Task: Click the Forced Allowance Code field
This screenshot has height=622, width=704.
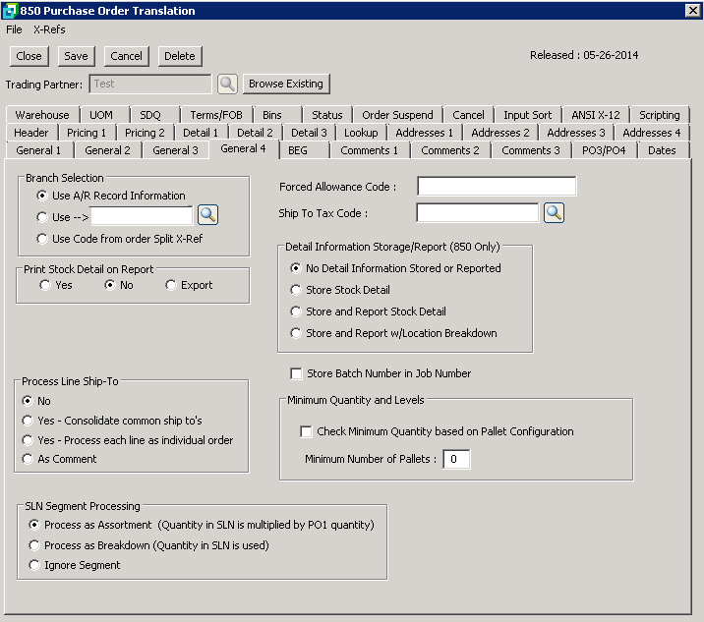Action: click(x=497, y=187)
